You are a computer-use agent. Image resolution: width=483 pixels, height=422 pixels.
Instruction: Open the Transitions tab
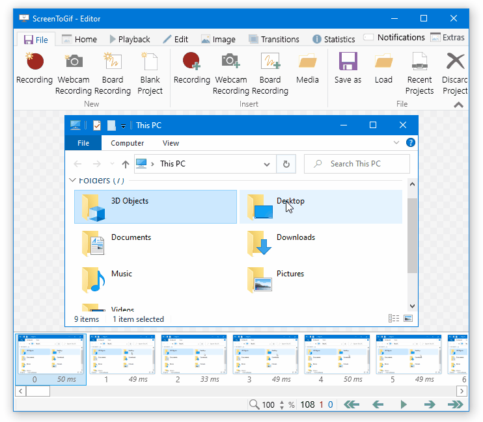tap(274, 39)
